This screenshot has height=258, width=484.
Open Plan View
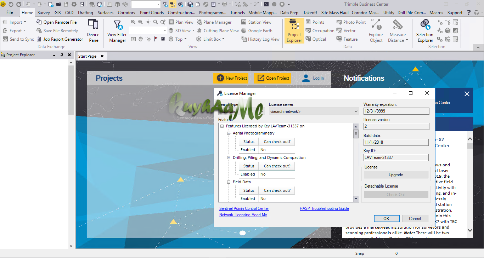[181, 22]
